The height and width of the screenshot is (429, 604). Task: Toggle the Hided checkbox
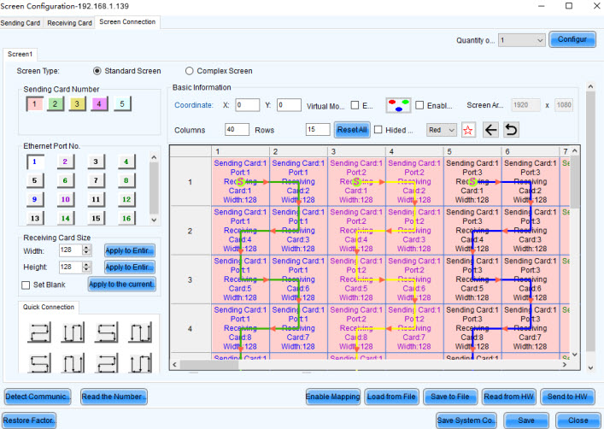(378, 130)
